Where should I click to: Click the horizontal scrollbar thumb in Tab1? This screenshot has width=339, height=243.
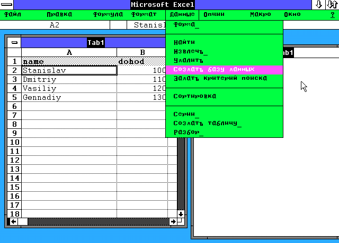pos(23,222)
